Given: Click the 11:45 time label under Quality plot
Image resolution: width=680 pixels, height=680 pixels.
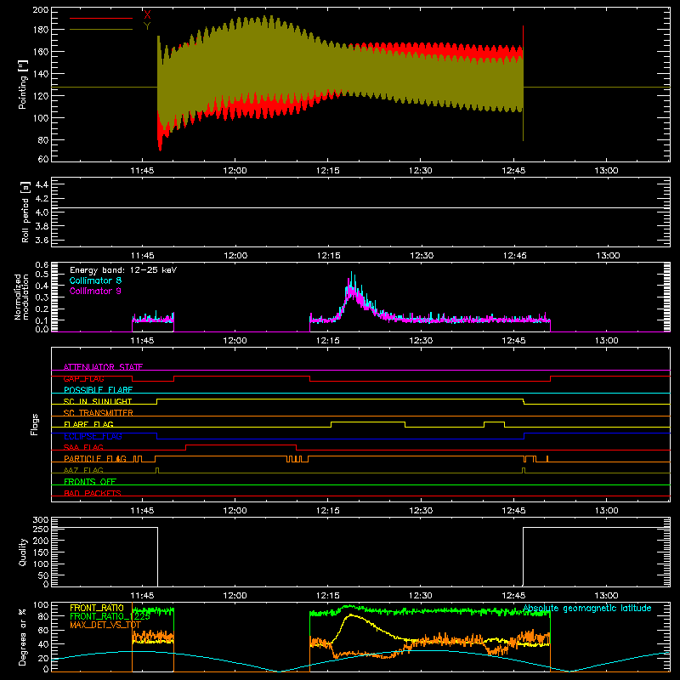Looking at the screenshot, I should pyautogui.click(x=142, y=596).
